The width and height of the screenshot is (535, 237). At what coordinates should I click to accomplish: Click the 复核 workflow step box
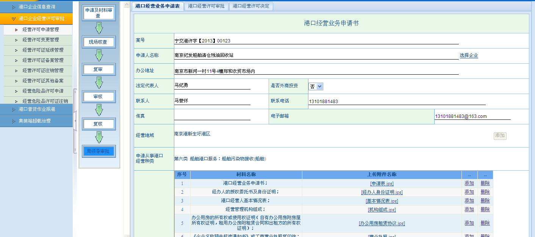99,124
